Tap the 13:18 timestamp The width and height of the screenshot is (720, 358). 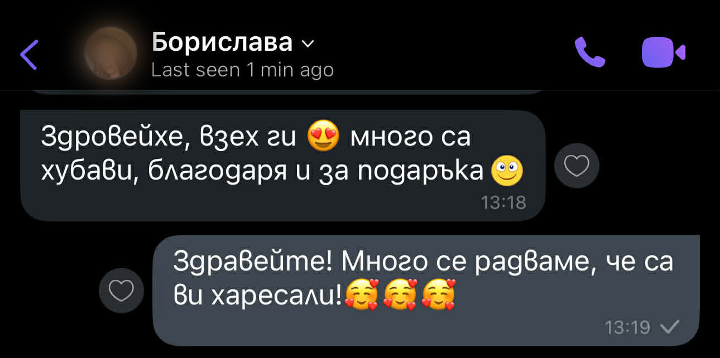pyautogui.click(x=504, y=202)
